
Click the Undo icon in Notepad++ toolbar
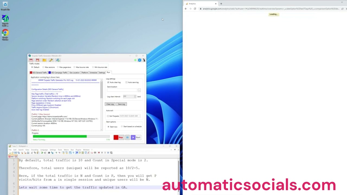point(42,153)
